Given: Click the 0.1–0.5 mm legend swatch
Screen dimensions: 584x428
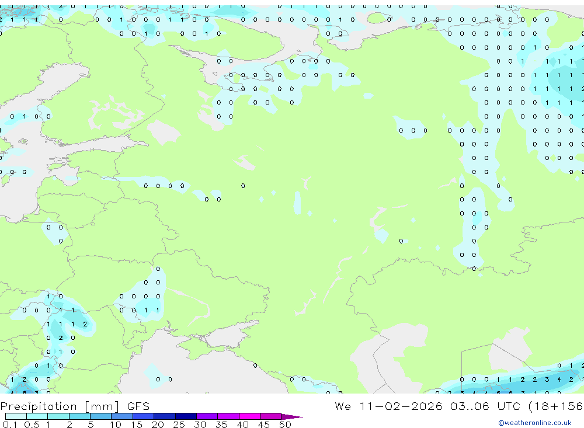Looking at the screenshot, I should pyautogui.click(x=16, y=416).
